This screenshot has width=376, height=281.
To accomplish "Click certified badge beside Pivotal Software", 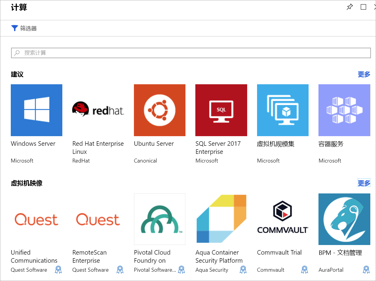I will 182,270.
